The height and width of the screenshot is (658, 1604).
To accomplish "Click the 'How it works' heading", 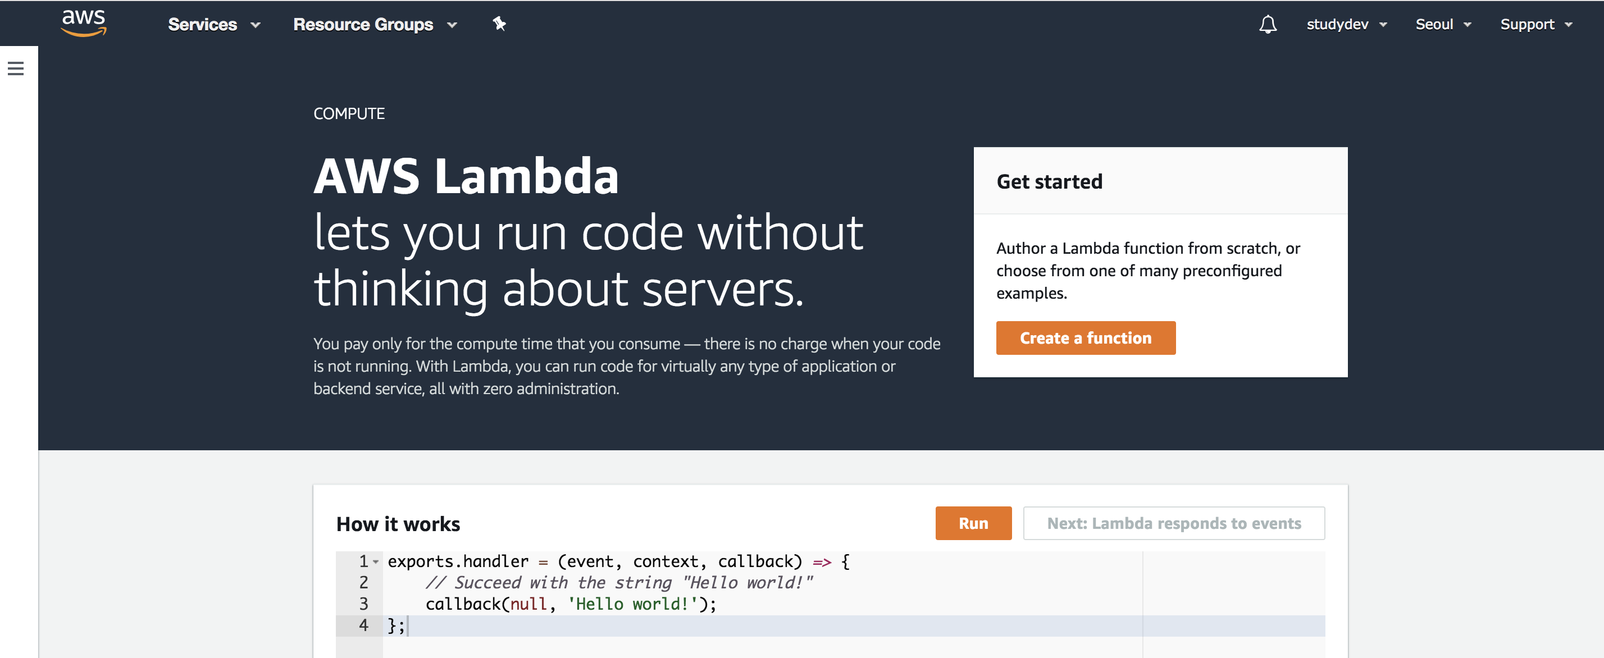I will point(398,524).
